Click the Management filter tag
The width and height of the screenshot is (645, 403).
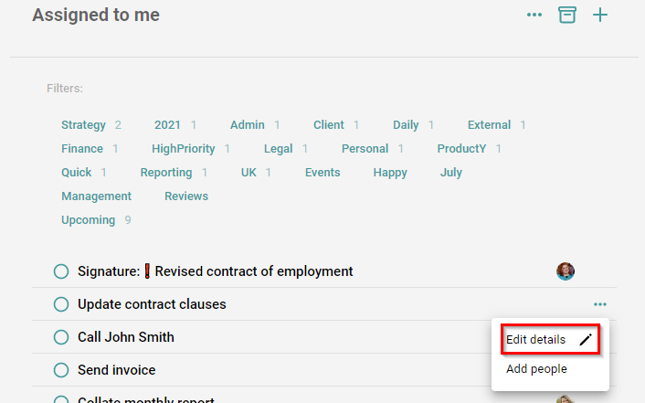point(96,196)
